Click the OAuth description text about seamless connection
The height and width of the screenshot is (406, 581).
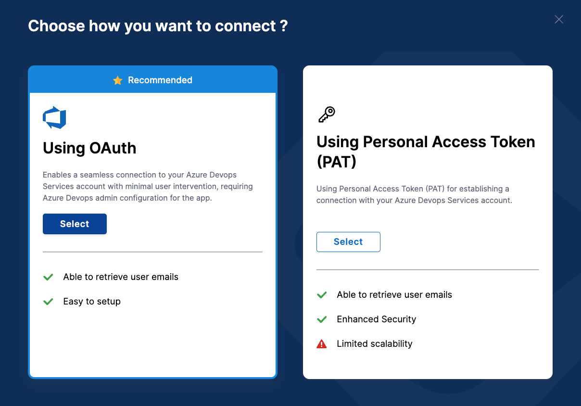[x=148, y=186]
